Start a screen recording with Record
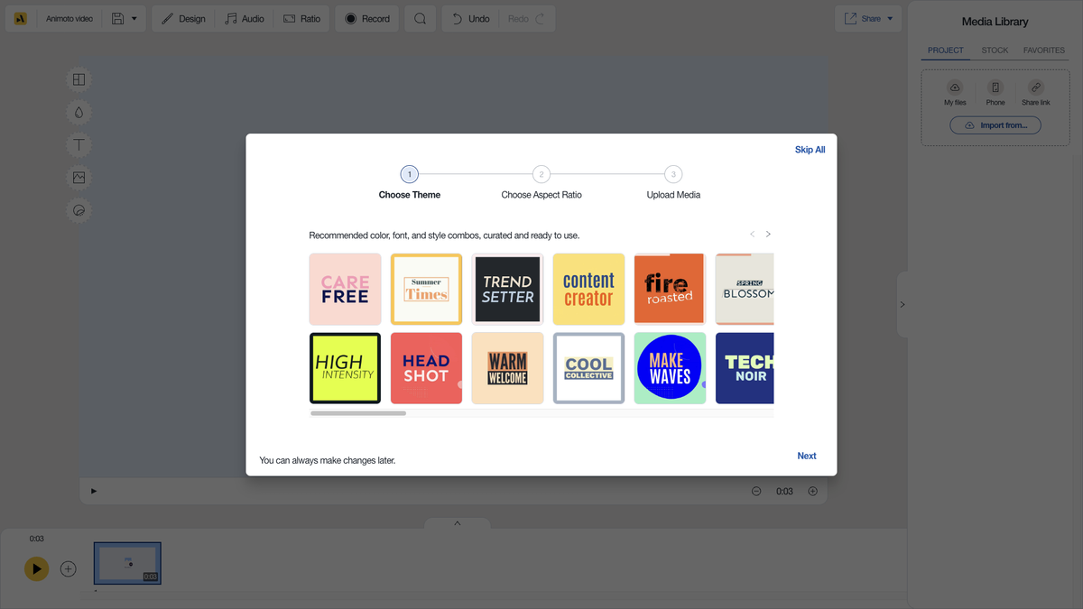The image size is (1083, 609). (x=366, y=18)
